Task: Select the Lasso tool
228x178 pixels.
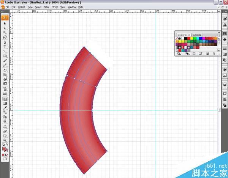Action: pos(5,37)
